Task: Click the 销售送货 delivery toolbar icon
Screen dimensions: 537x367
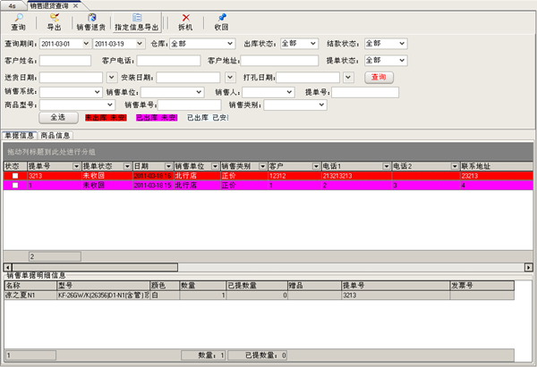Action: tap(93, 21)
